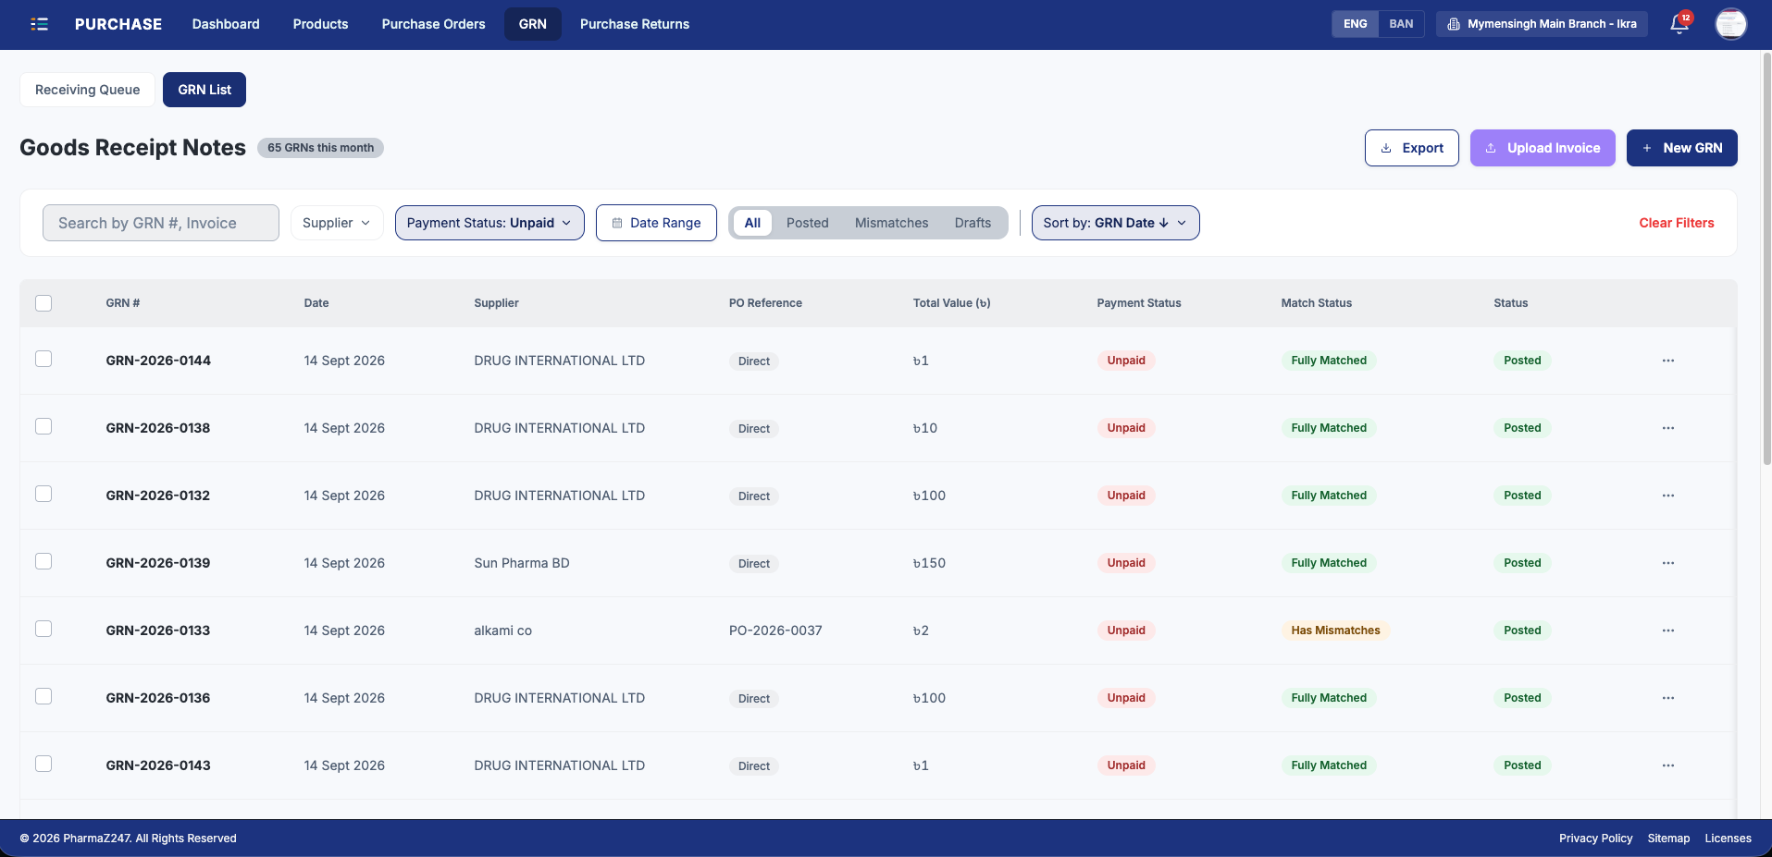Screen dimensions: 1772x857
Task: Open the sidebar menu icon beside PURCHASE
Action: 39,24
